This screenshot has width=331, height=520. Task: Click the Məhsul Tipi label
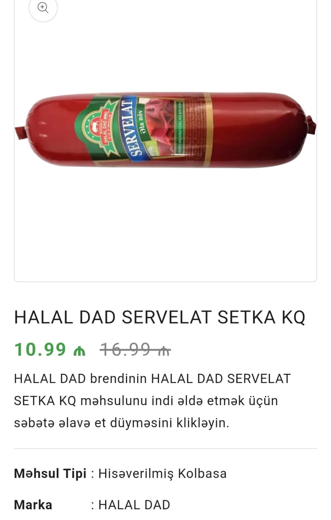(50, 474)
